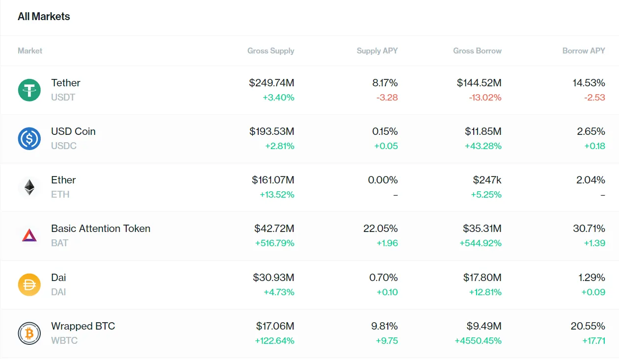Open the Wrapped BTC market name
619x359 pixels.
pyautogui.click(x=83, y=326)
